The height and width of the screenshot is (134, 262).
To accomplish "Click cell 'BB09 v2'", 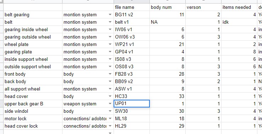I will point(132,81).
